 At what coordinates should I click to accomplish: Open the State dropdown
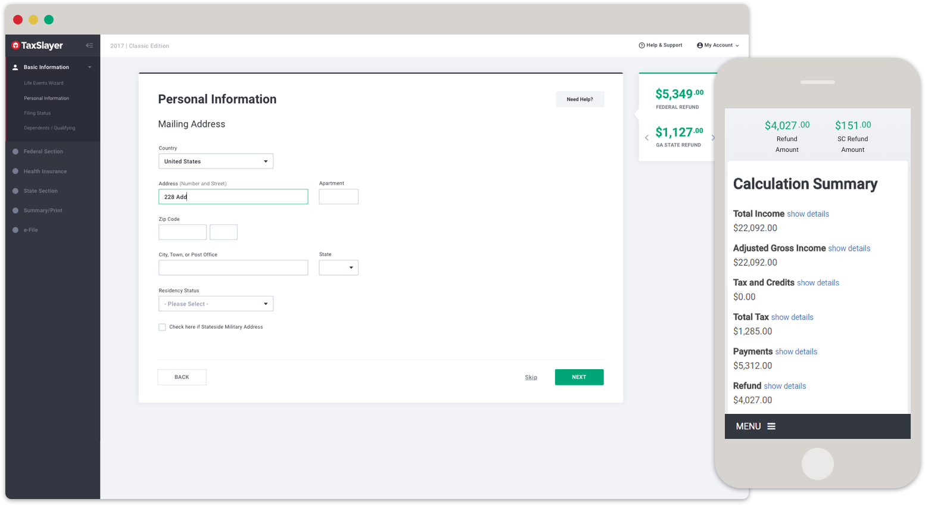tap(338, 267)
